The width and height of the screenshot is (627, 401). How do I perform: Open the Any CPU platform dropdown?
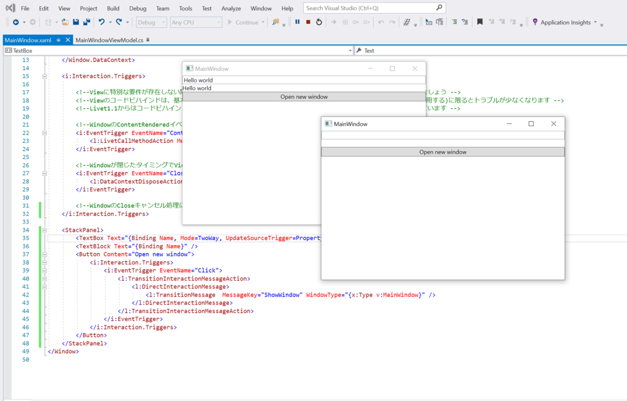(196, 23)
